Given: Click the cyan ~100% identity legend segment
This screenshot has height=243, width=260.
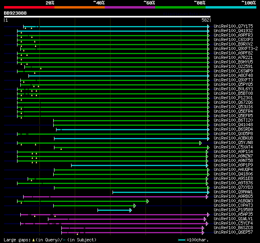Looking at the screenshot, I should point(231,7).
